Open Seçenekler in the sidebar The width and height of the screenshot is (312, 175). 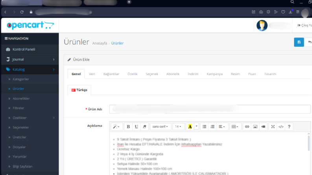[x=30, y=128]
